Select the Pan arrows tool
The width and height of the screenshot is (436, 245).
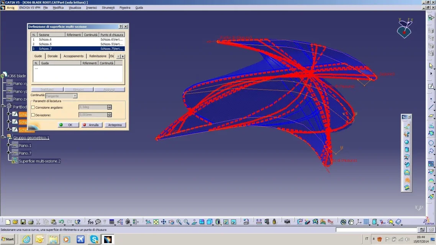164,222
